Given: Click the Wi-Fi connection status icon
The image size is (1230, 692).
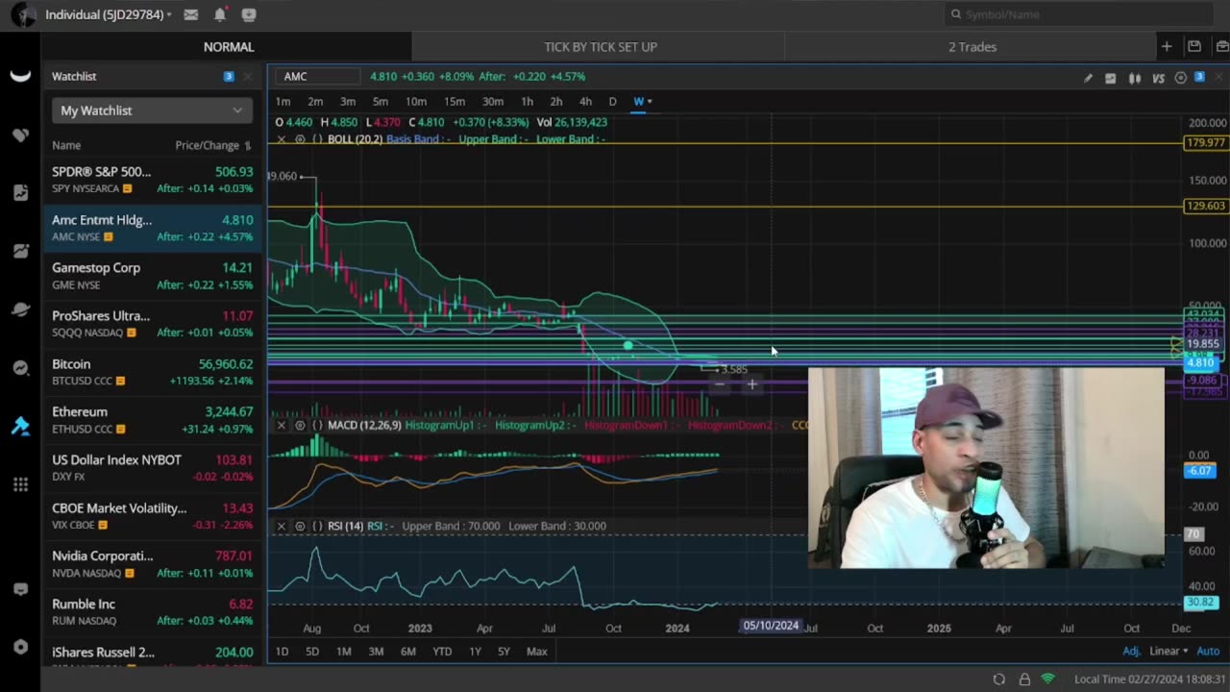Looking at the screenshot, I should [1048, 679].
